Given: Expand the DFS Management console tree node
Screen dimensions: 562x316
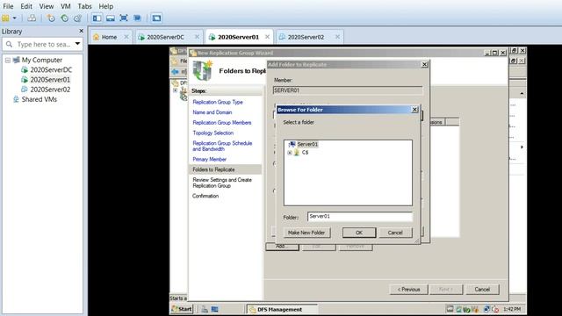Looking at the screenshot, I should coord(175,90).
